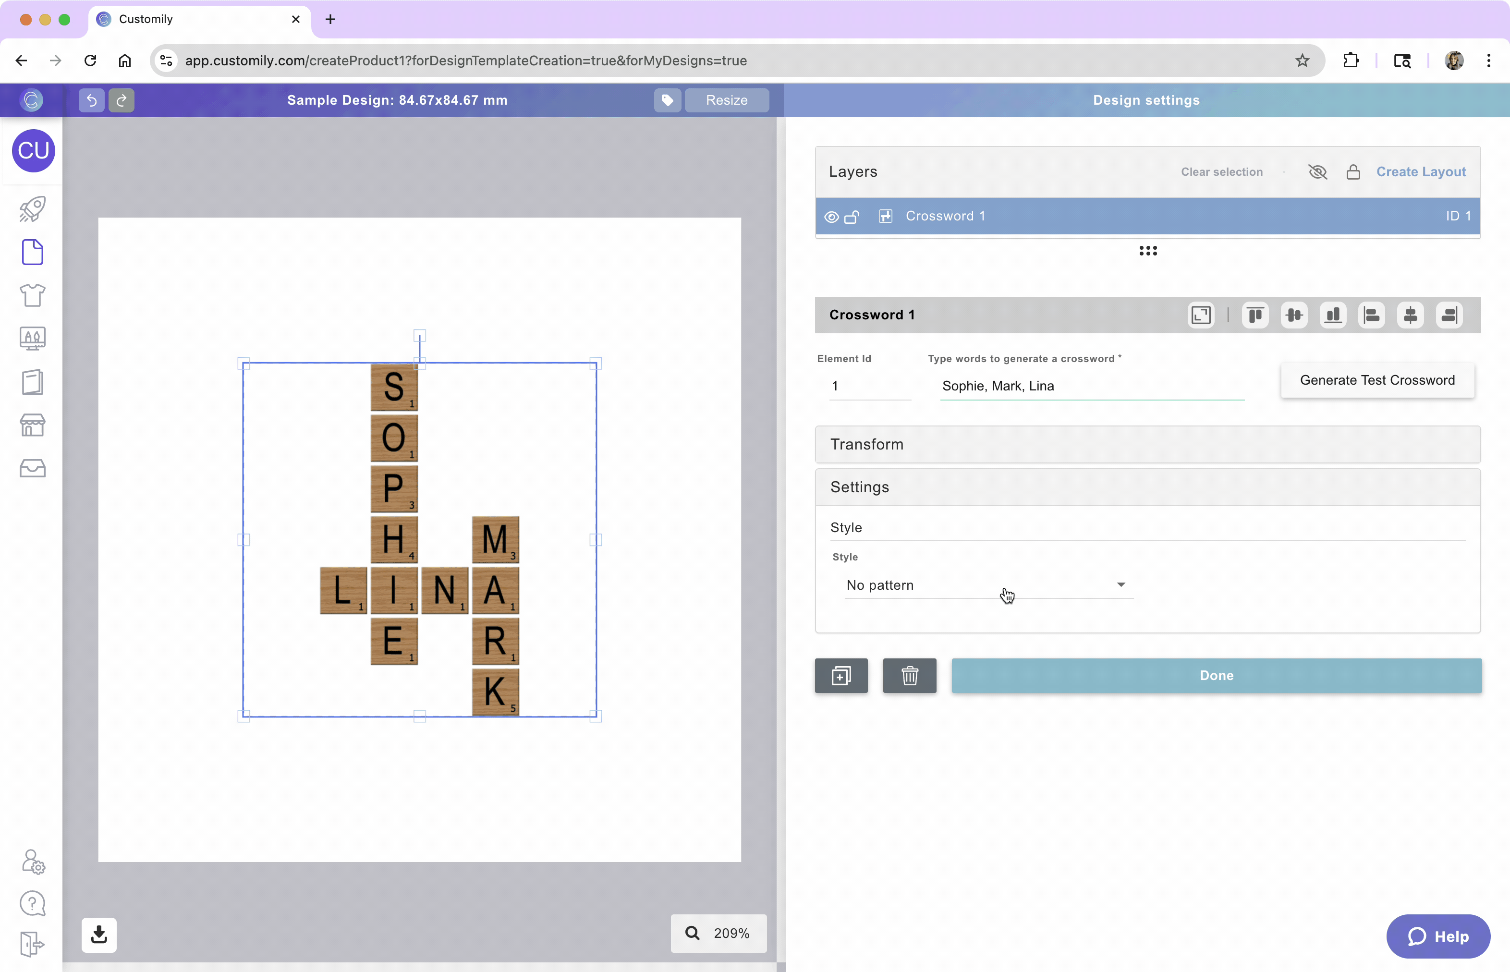Click the tag icon beside Resize
Viewport: 1510px width, 972px height.
tap(667, 100)
